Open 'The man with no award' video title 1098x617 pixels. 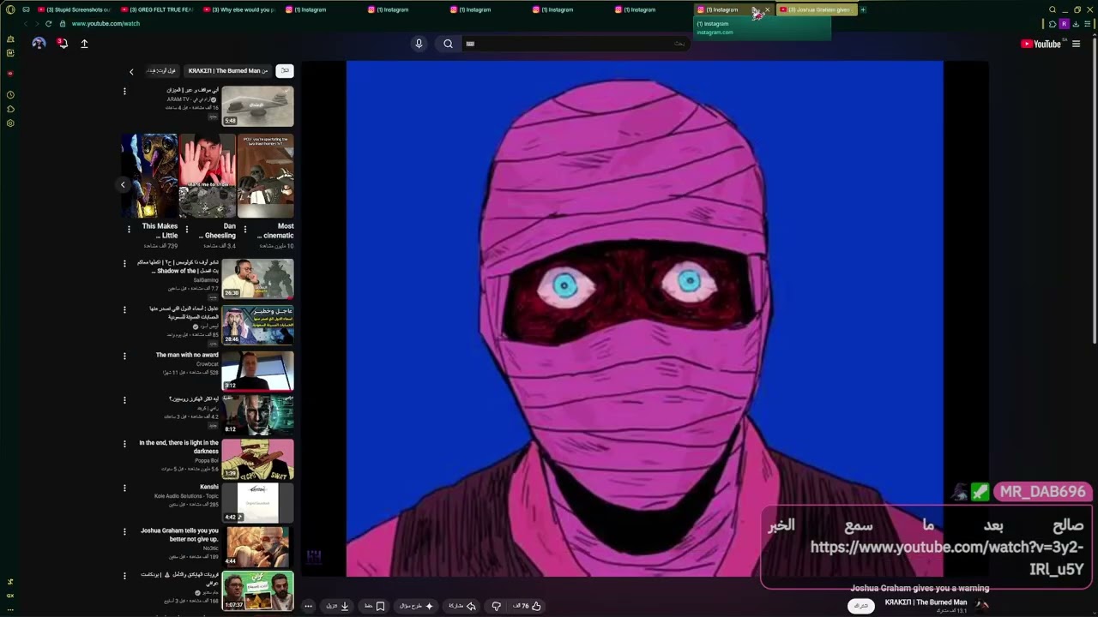pyautogui.click(x=187, y=355)
